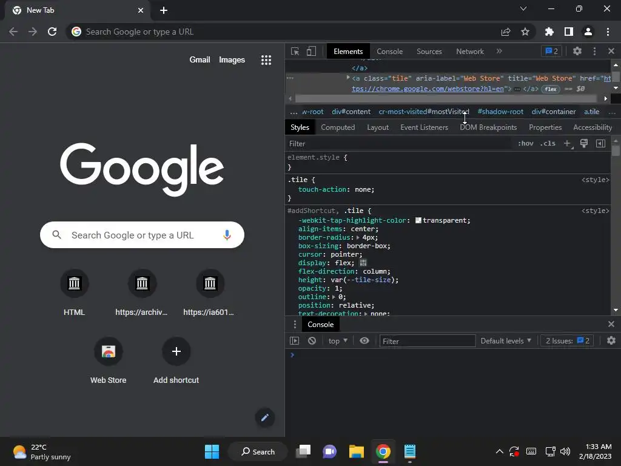Select the Computed styles tab

point(338,127)
